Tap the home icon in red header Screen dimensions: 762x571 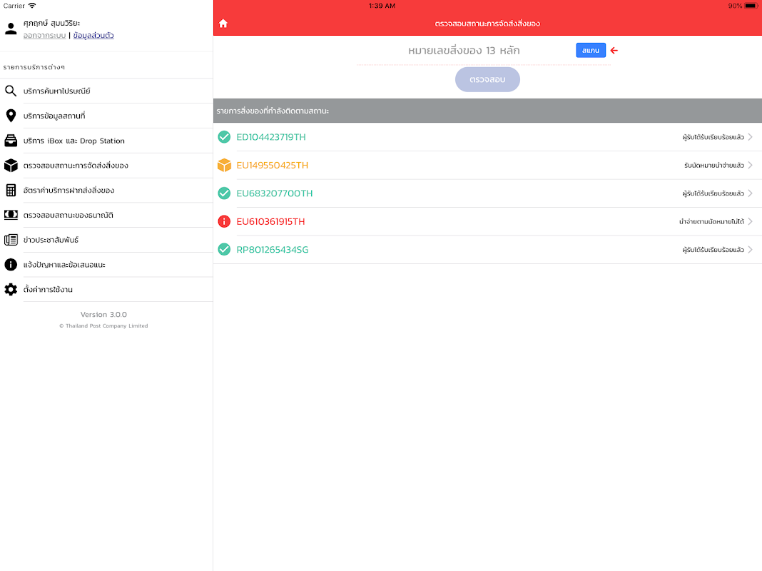click(223, 24)
